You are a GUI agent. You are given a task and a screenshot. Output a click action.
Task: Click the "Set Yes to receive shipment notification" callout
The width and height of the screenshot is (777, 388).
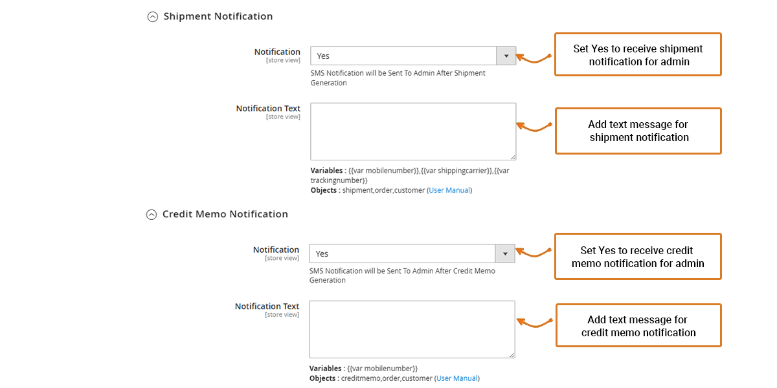pos(638,55)
